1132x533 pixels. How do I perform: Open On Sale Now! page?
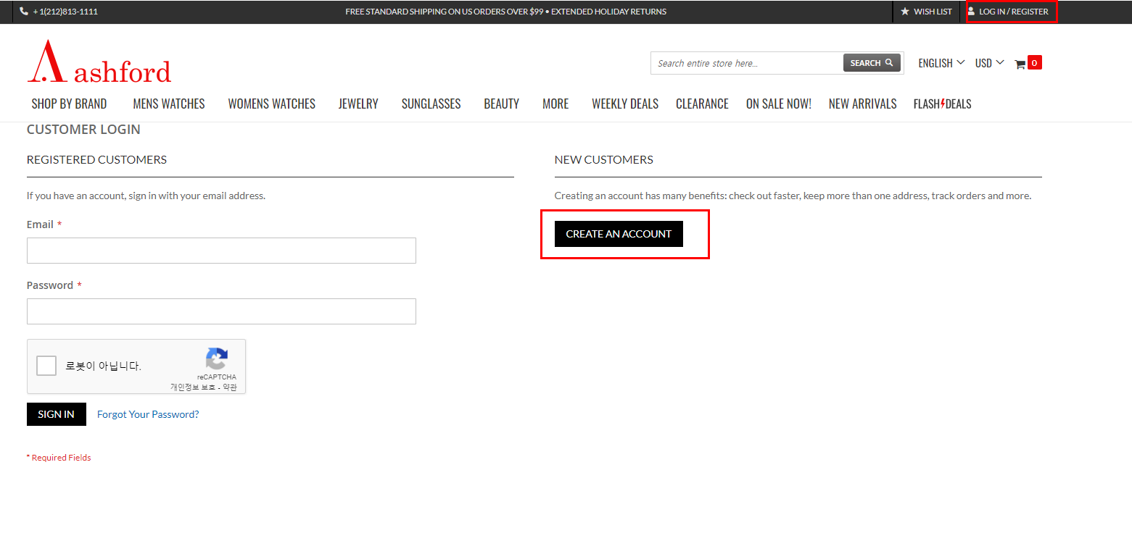pyautogui.click(x=779, y=104)
